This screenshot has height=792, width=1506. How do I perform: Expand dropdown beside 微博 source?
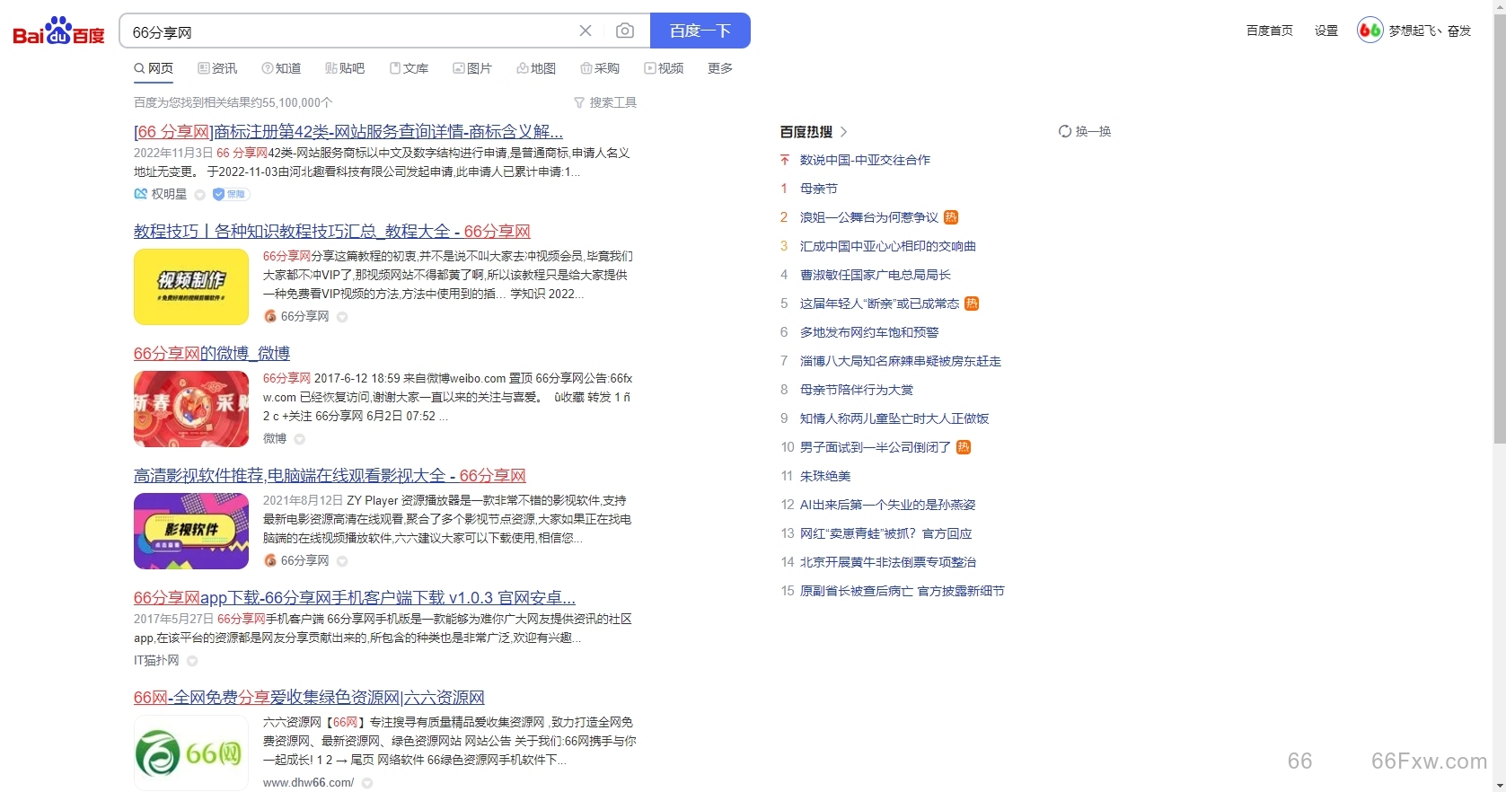(x=300, y=439)
